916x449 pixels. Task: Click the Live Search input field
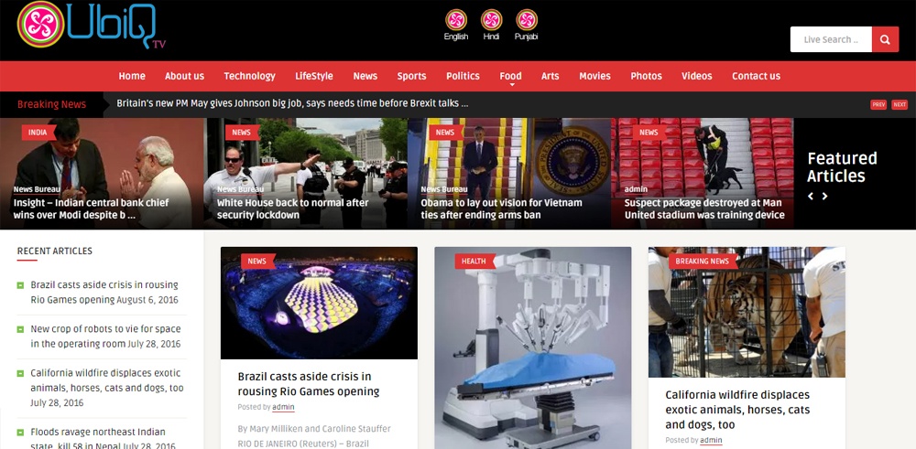[x=831, y=39]
